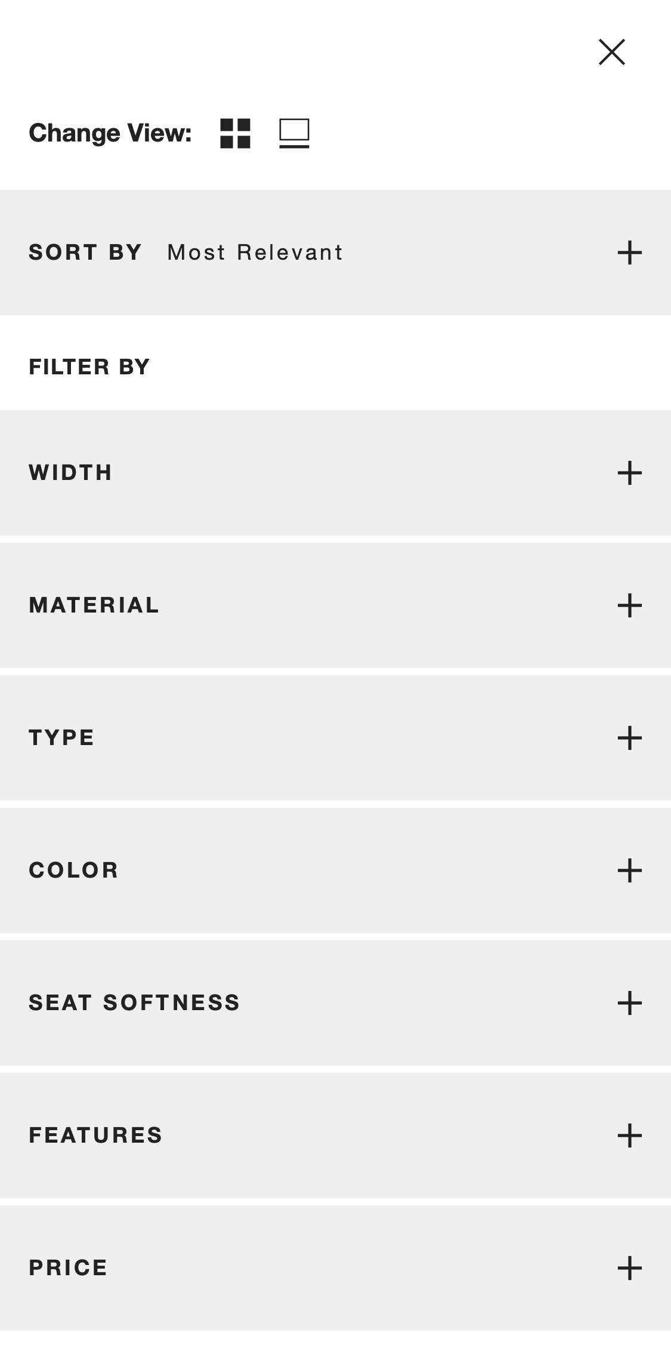Expand the TYPE filter section
This screenshot has height=1357, width=671.
pos(629,738)
